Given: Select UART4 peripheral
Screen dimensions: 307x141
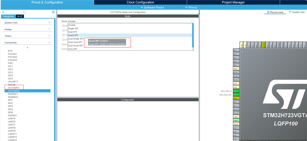Looking at the screenshot, I should (x=12, y=119).
